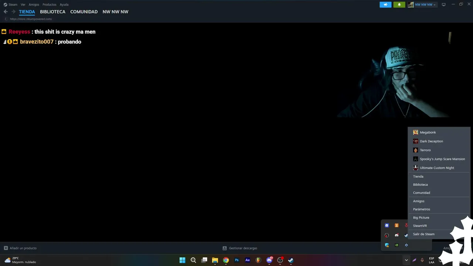Switch to the BIBLIOTECA tab
473x266 pixels.
[x=52, y=12]
